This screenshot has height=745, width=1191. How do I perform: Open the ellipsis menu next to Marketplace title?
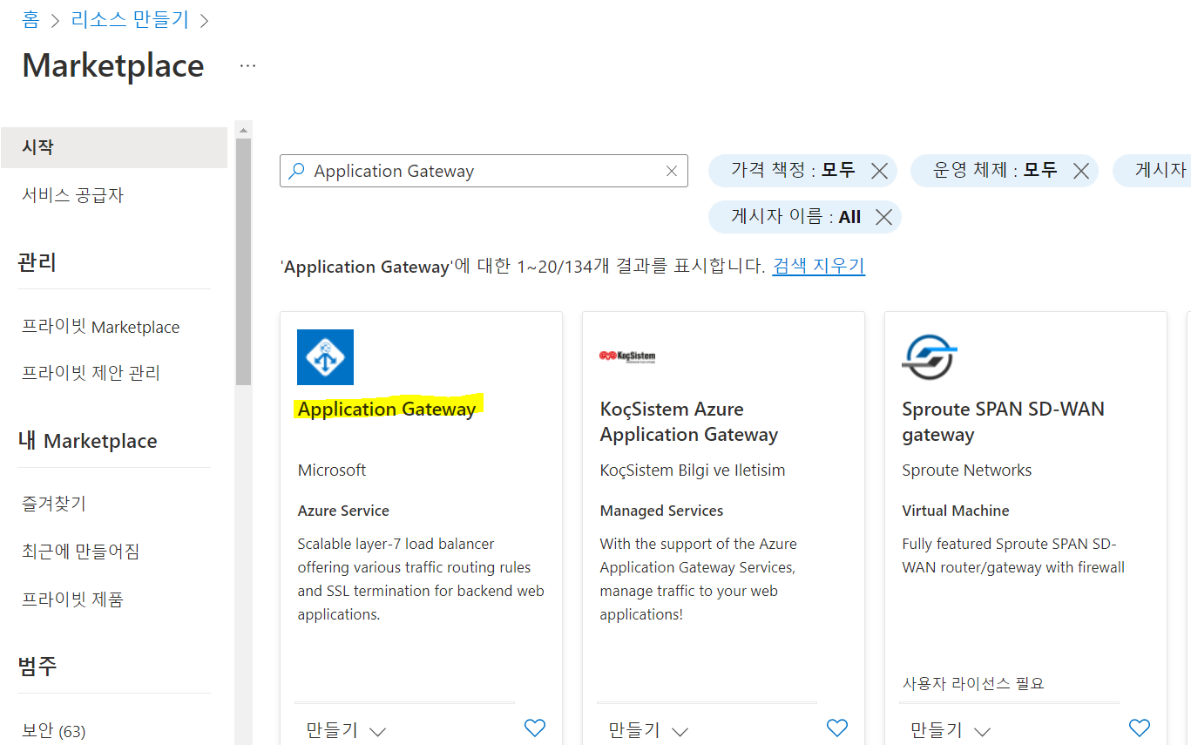pos(247,66)
